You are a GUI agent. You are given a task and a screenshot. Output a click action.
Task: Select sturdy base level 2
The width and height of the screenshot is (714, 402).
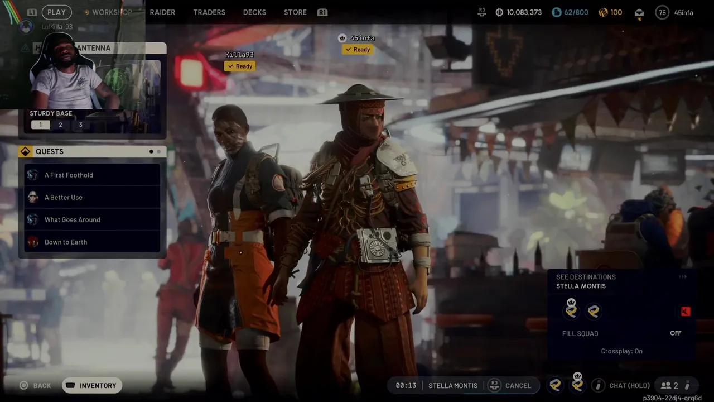[x=60, y=125]
